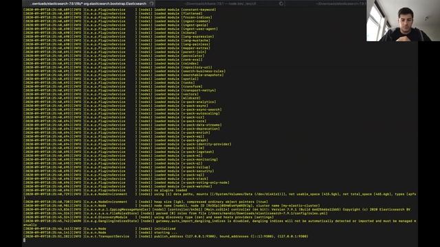Click the log text [x-pack-autoscaling]
The height and width of the screenshot is (247, 440).
point(201,113)
